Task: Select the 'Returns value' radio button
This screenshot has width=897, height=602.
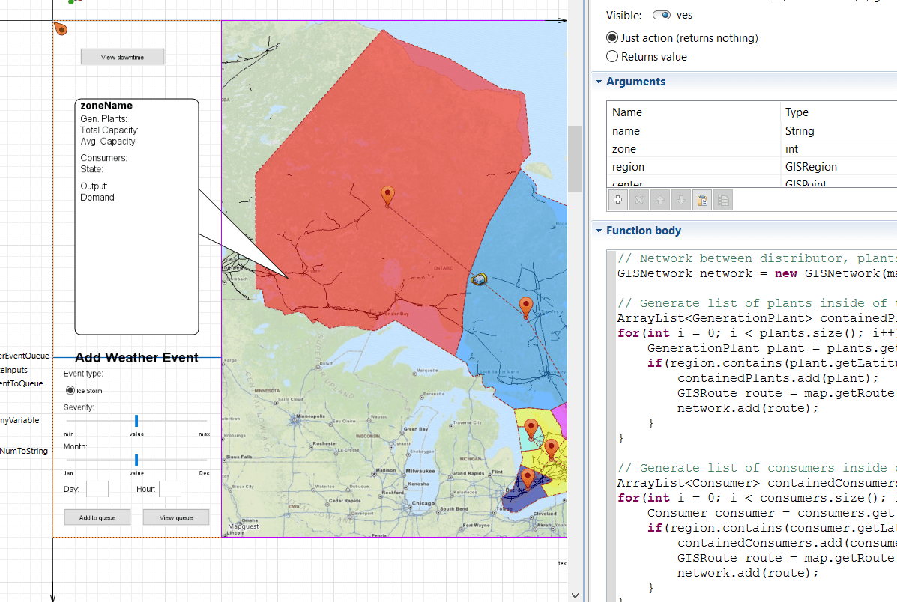Action: (x=612, y=57)
